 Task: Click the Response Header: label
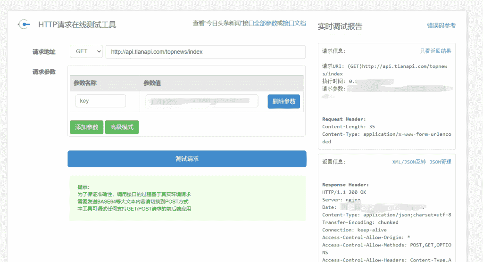pos(346,185)
